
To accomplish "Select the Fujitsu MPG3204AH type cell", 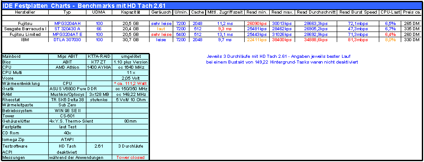I will pyautogui.click(x=68, y=24).
